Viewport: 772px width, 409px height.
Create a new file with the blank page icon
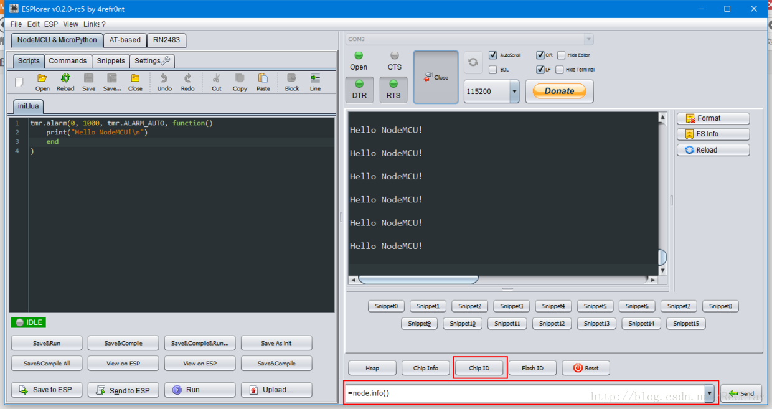click(x=19, y=82)
